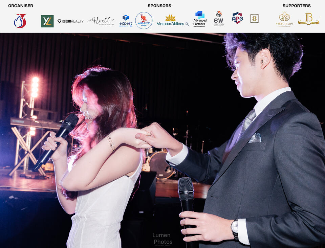Click the organiser's red and blue flame logo
The image size is (325, 248).
20,21
